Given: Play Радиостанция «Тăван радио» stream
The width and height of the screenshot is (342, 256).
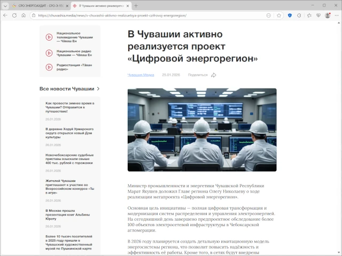Looking at the screenshot, I should tap(49, 67).
